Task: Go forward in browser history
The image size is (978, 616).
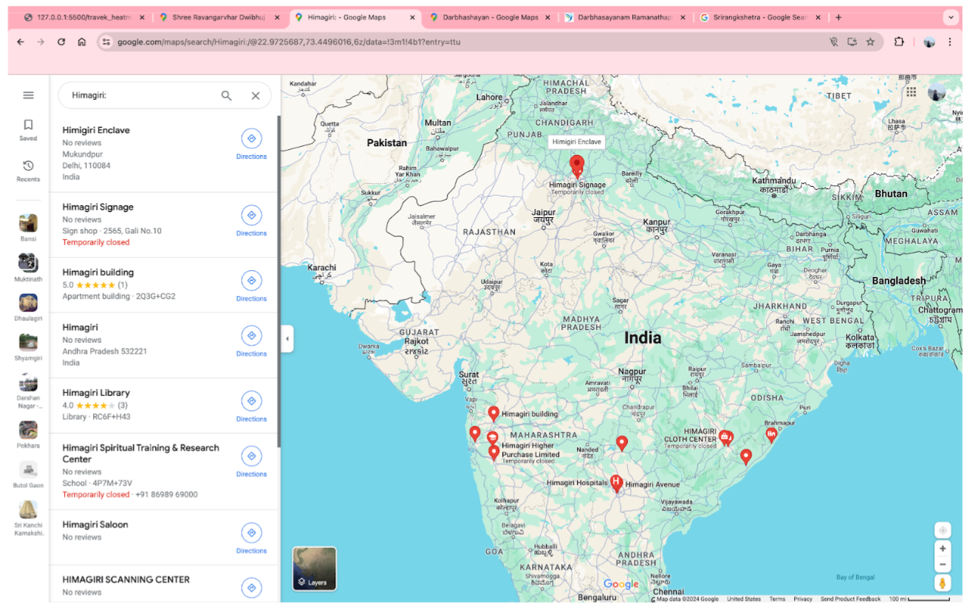Action: click(x=41, y=42)
